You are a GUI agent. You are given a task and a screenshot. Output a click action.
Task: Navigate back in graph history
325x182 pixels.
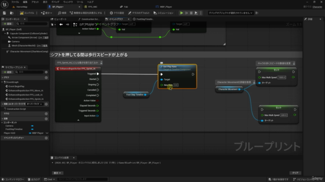[x=61, y=25]
